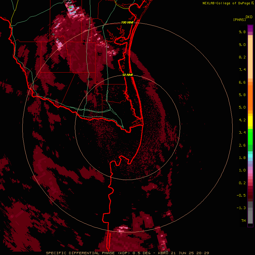The width and height of the screenshot is (255, 255).
Task: Click the 8.2 value on the legend
Action: click(242, 57)
